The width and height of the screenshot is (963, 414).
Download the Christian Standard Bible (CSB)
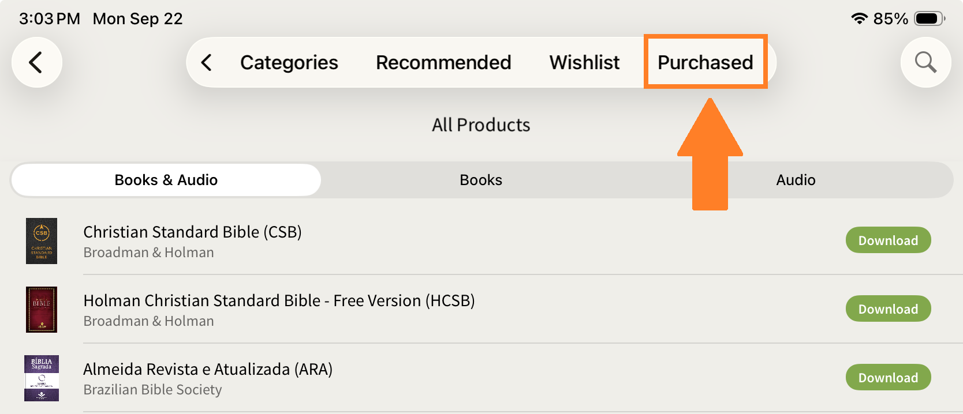coord(888,240)
